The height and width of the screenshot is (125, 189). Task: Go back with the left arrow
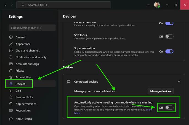(x=5, y=5)
